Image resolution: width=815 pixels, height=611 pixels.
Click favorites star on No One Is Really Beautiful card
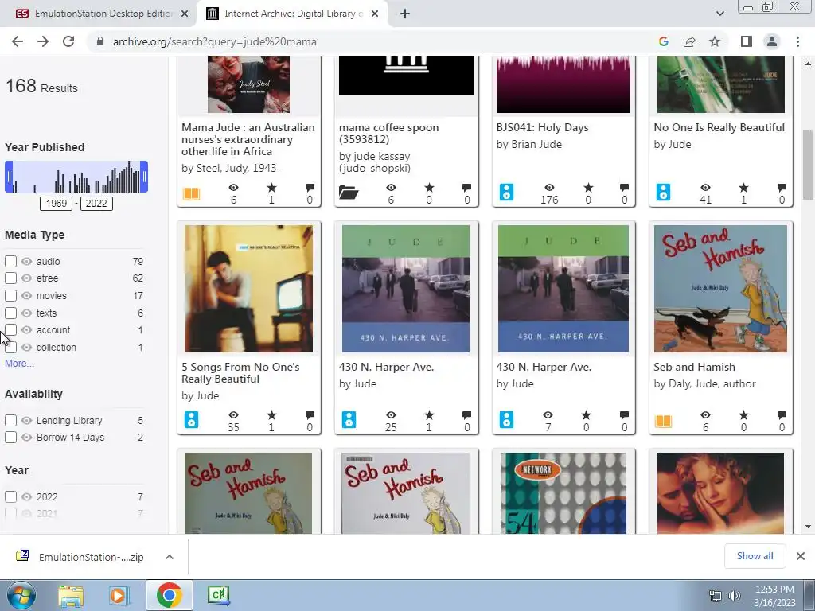[744, 188]
